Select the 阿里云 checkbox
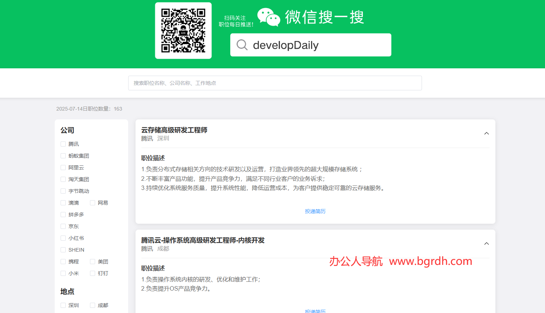 pos(63,167)
